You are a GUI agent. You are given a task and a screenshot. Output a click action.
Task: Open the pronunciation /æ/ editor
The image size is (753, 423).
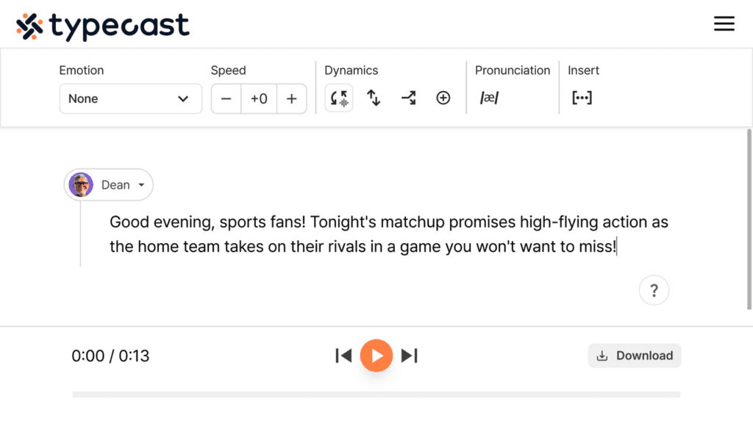(x=489, y=98)
